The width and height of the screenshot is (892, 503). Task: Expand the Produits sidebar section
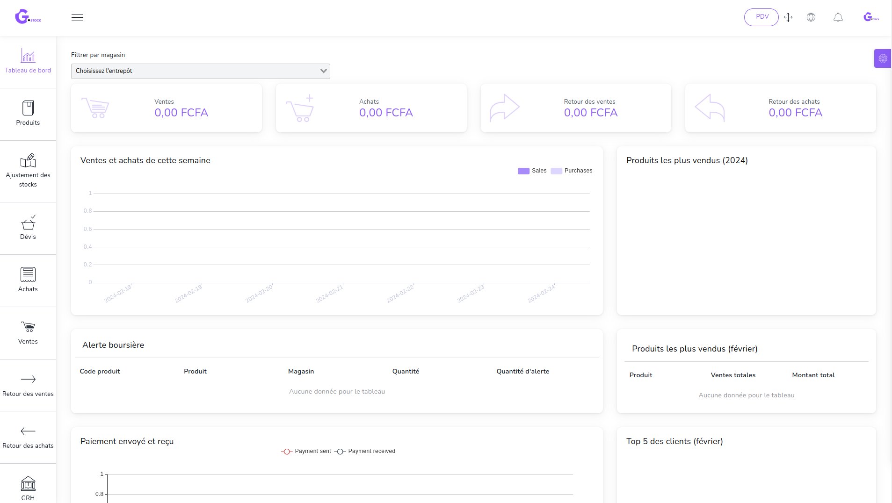28,114
